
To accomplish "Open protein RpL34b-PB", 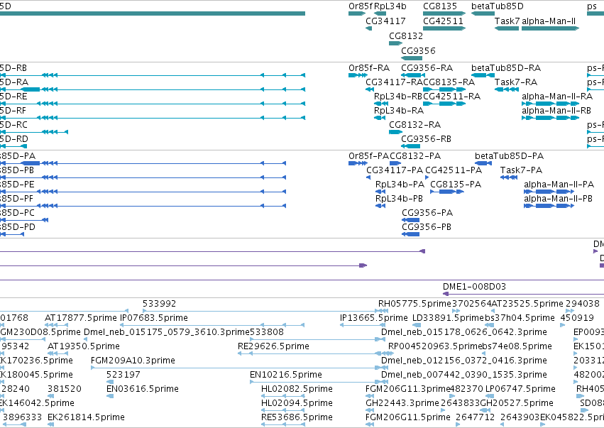I will tap(399, 199).
